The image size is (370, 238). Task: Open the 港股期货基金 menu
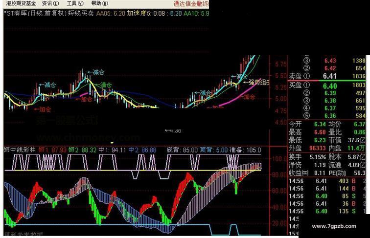tap(21, 3)
